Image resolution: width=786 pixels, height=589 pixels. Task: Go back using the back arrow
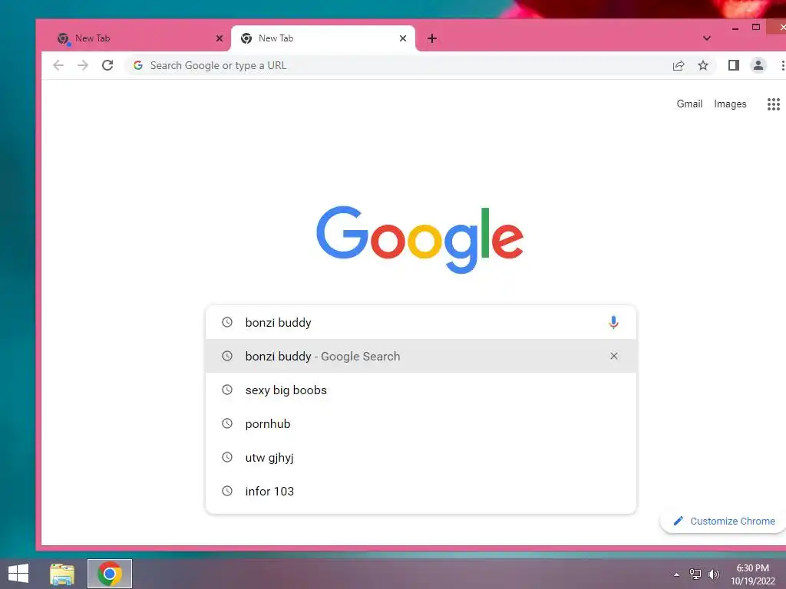58,66
